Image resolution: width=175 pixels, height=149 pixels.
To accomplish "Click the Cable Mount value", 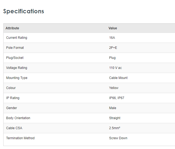I will tap(118, 78).
